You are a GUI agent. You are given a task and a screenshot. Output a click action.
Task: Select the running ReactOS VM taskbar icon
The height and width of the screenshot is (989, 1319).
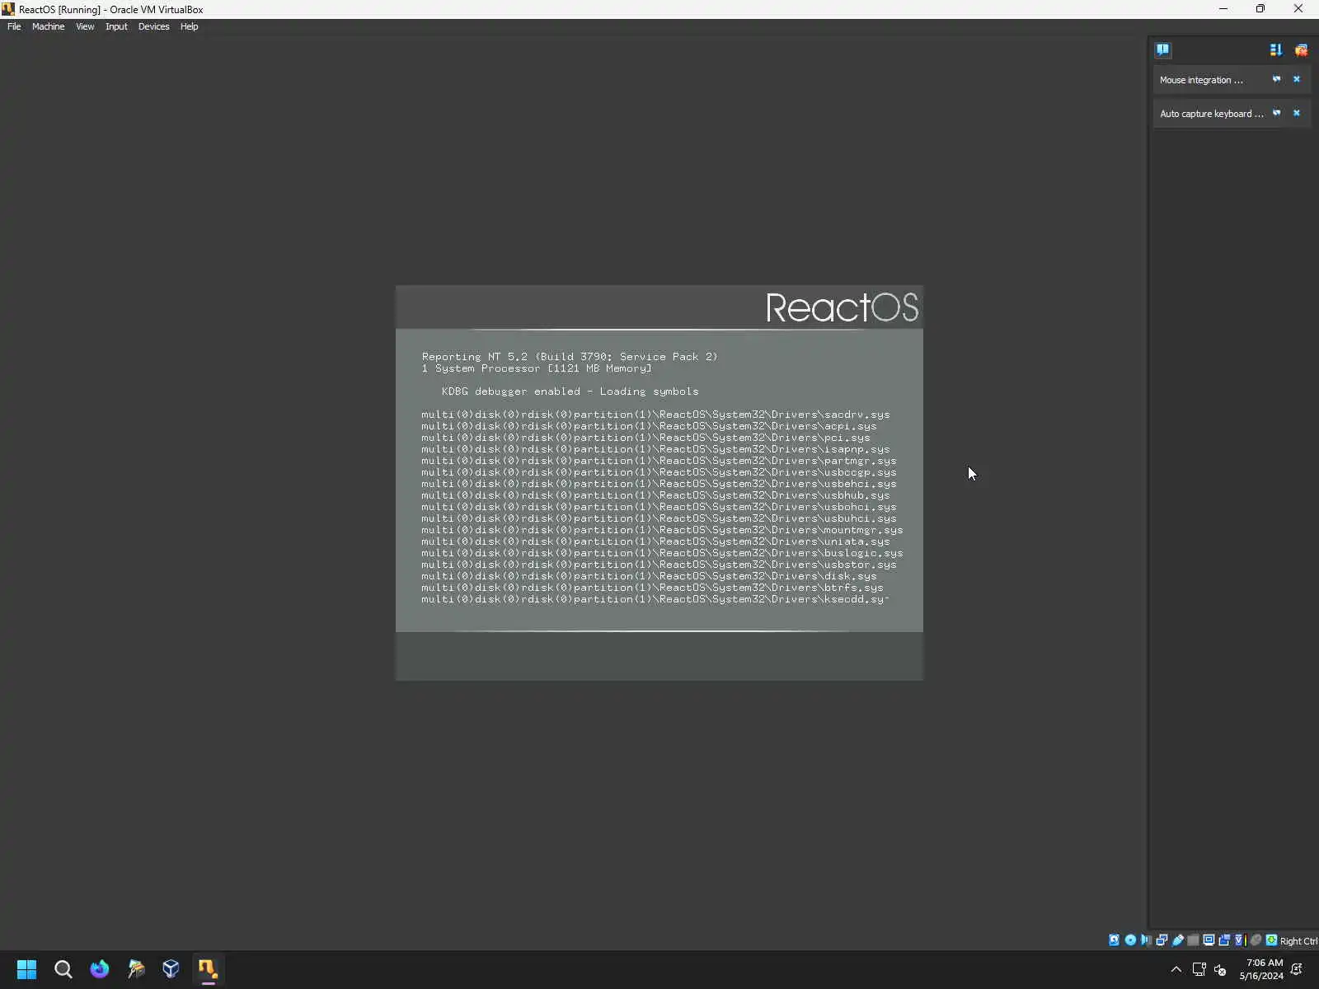tap(208, 969)
